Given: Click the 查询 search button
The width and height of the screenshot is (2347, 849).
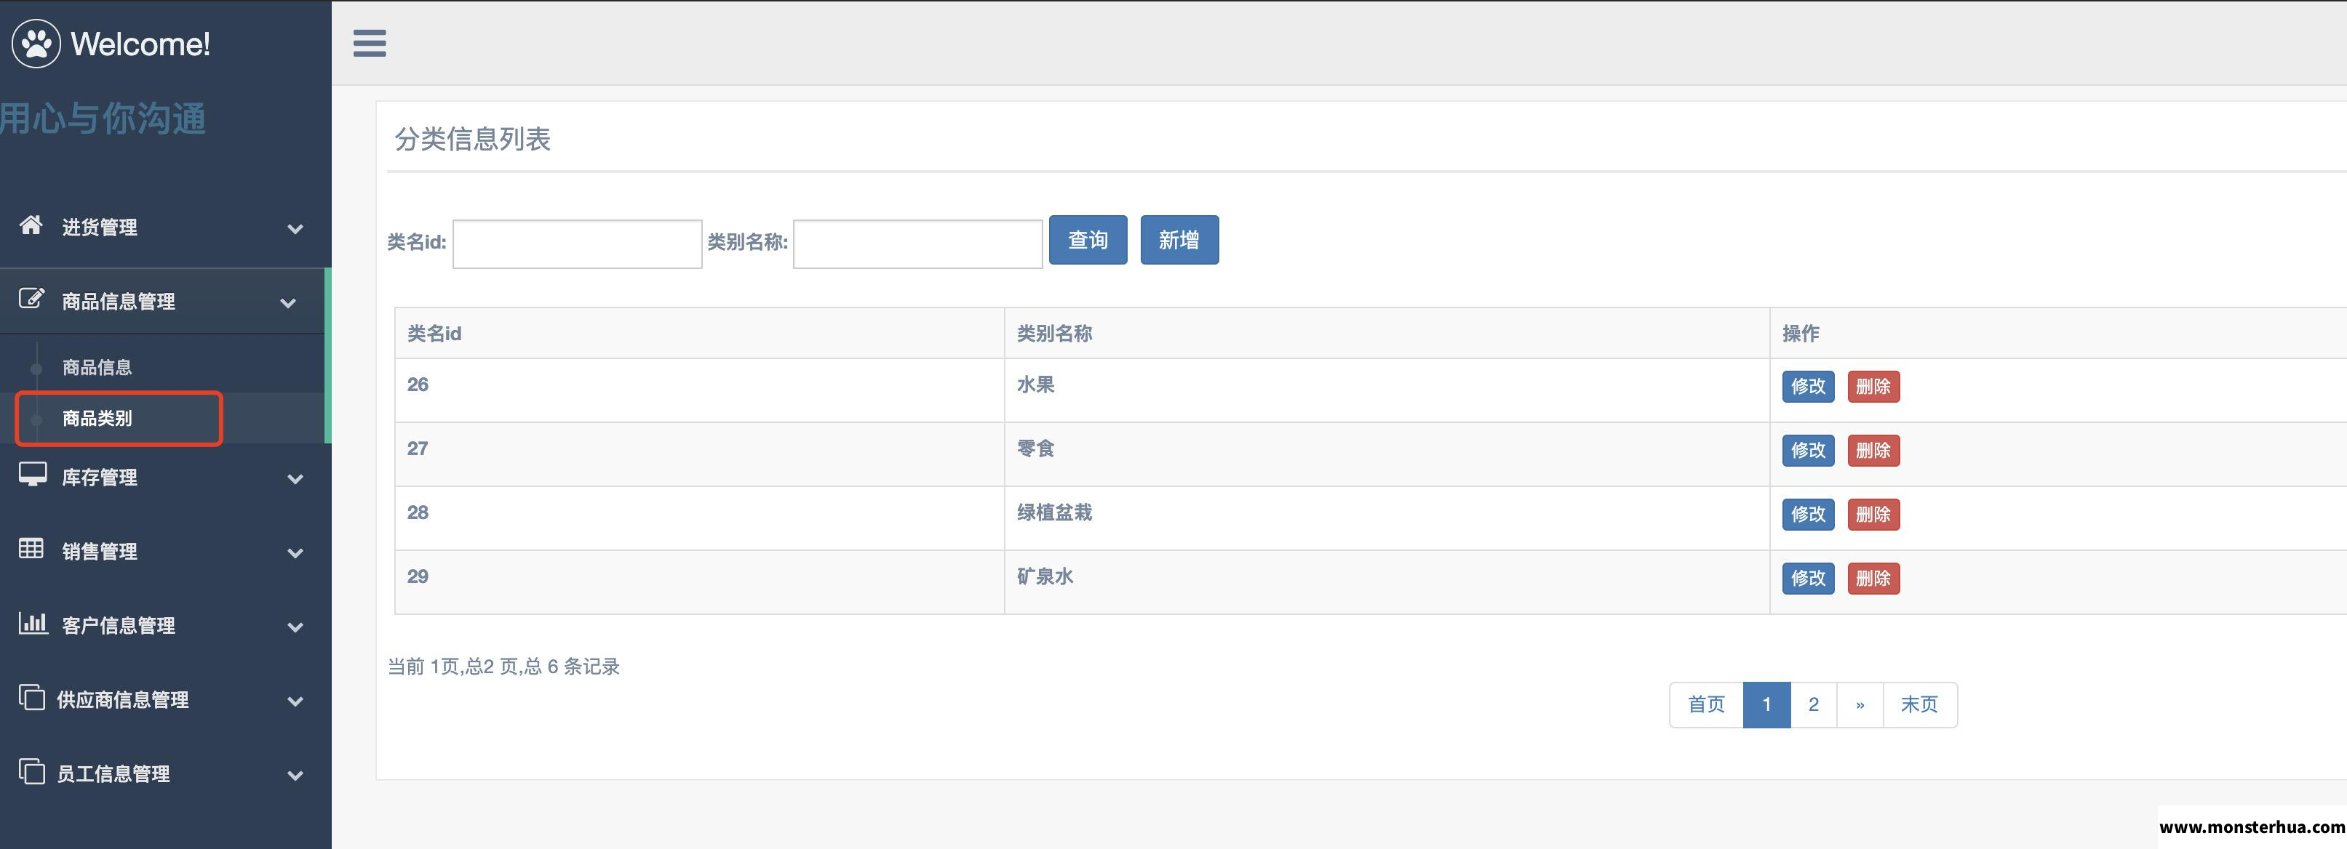Looking at the screenshot, I should (1088, 240).
